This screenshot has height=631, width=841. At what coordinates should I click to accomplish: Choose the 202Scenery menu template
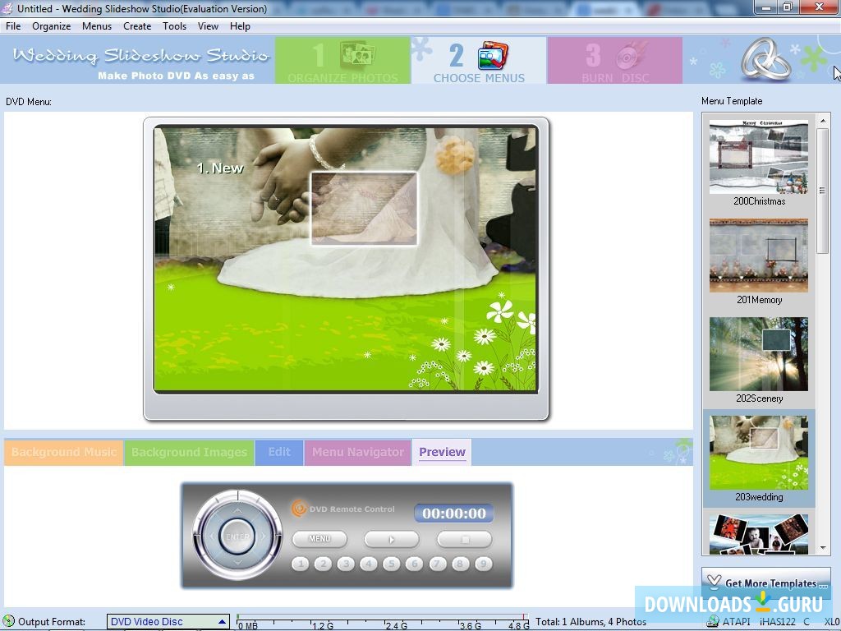[x=758, y=361]
